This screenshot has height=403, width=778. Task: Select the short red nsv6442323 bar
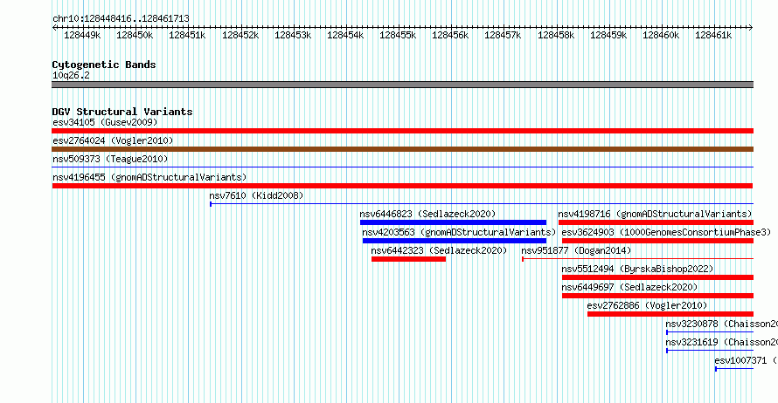[x=408, y=259]
